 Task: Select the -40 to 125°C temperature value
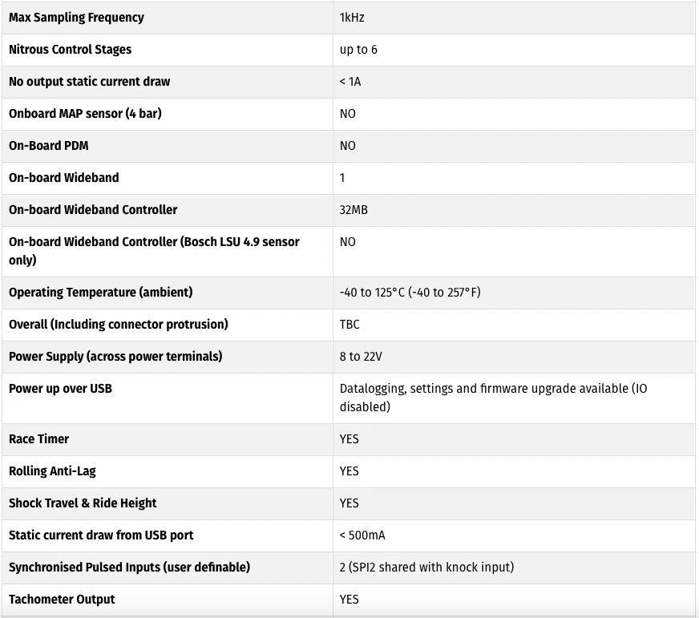point(410,293)
